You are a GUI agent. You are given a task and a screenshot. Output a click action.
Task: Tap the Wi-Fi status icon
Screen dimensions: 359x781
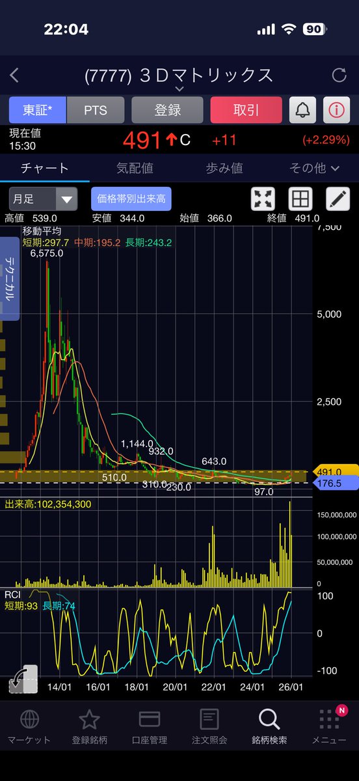288,29
